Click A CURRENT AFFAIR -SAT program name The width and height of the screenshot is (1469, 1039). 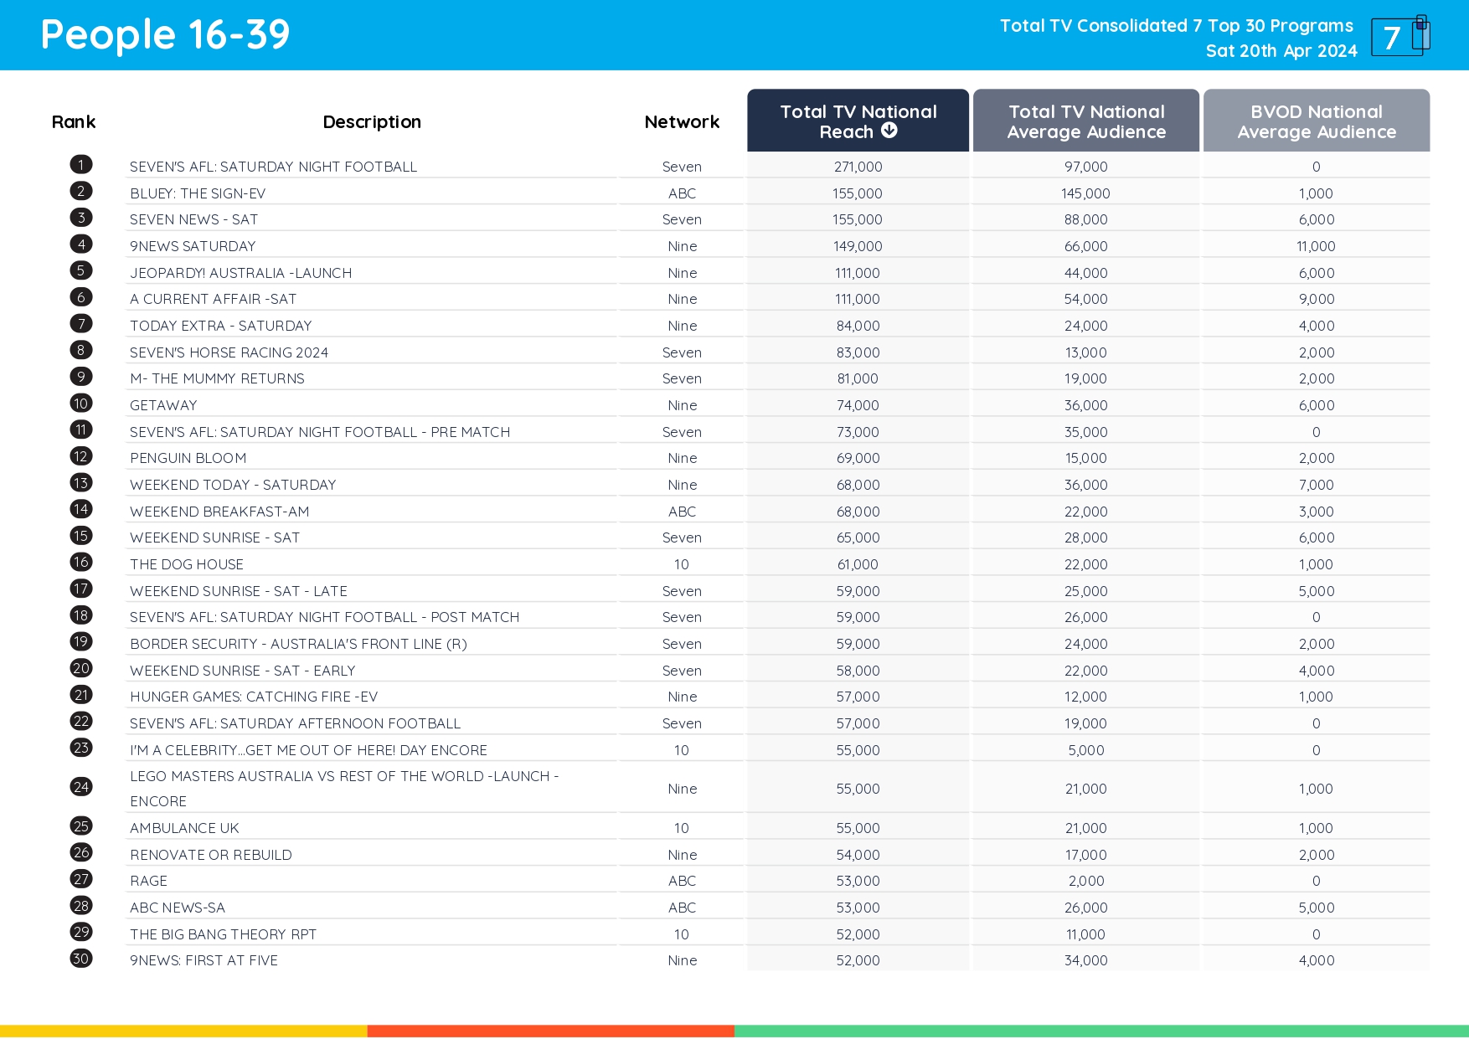coord(213,300)
